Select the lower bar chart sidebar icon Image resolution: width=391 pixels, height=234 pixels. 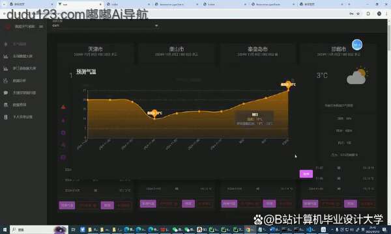[x=6, y=68]
